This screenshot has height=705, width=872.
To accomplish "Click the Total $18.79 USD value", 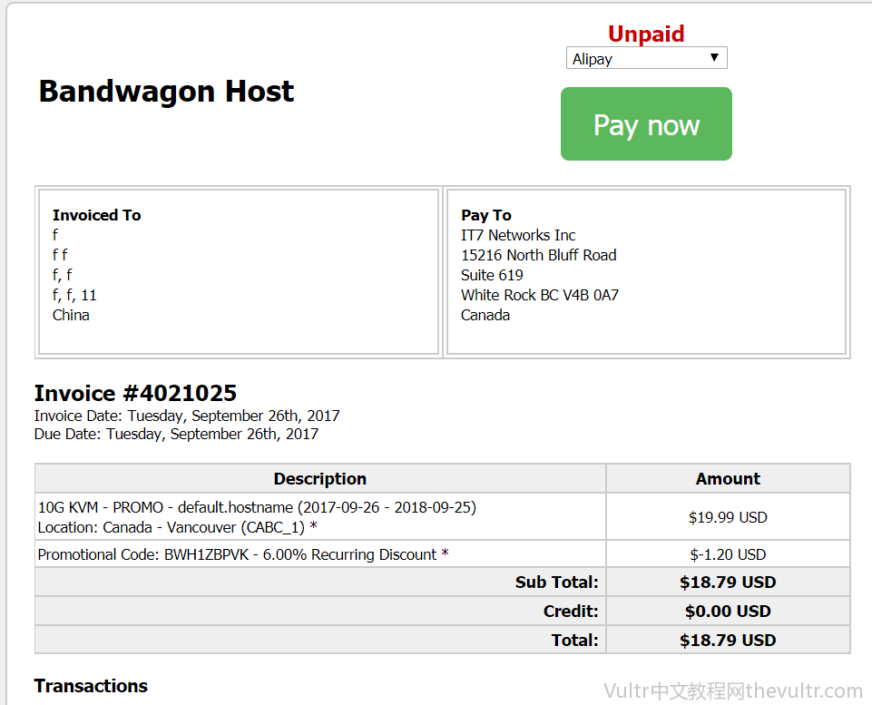I will tap(728, 640).
